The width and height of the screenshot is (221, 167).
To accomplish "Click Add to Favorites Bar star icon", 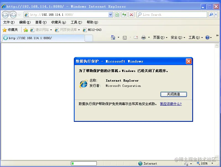I will pos(26,30).
